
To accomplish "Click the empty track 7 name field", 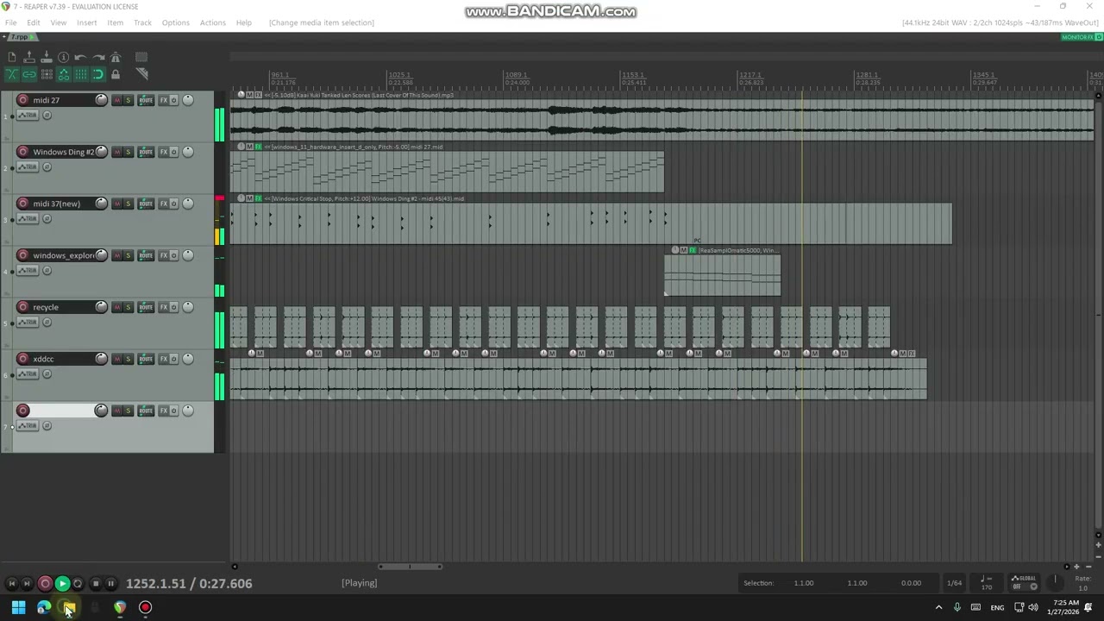I will click(x=62, y=411).
